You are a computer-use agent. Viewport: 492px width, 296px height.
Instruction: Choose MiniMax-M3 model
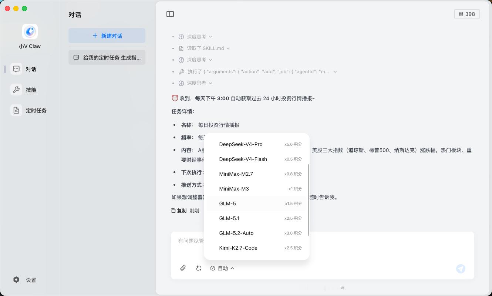(256, 189)
